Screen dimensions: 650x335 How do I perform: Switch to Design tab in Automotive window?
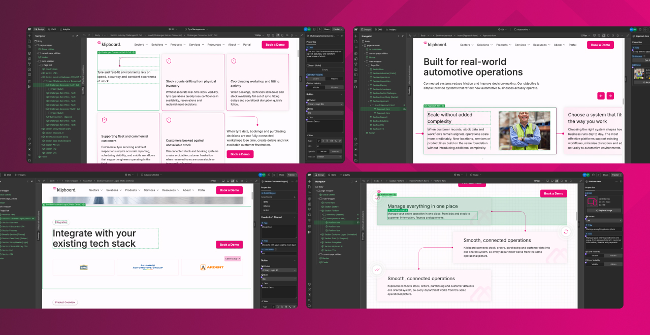point(367,29)
